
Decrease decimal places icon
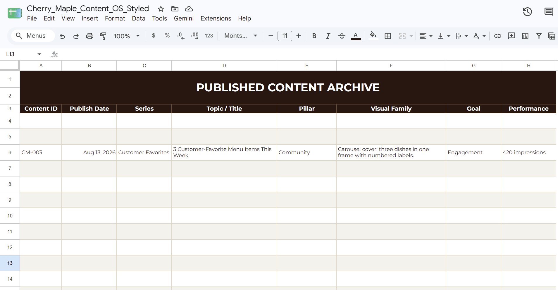click(181, 36)
